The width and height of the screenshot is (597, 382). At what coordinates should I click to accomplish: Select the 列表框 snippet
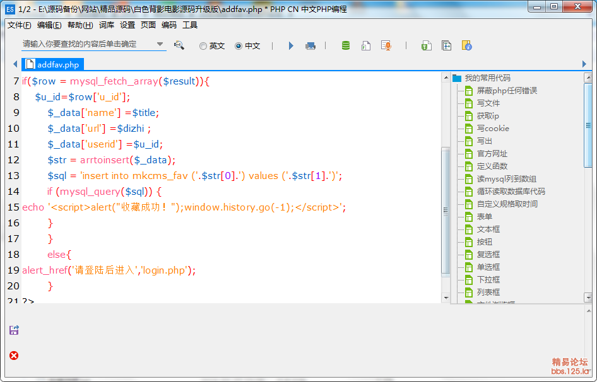(x=488, y=292)
